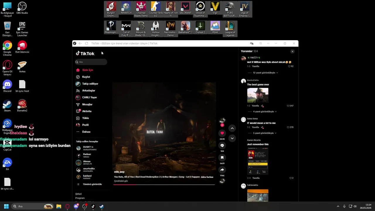The image size is (375, 211).
Task: Follow creator with the pink plus badge
Action: [222, 125]
